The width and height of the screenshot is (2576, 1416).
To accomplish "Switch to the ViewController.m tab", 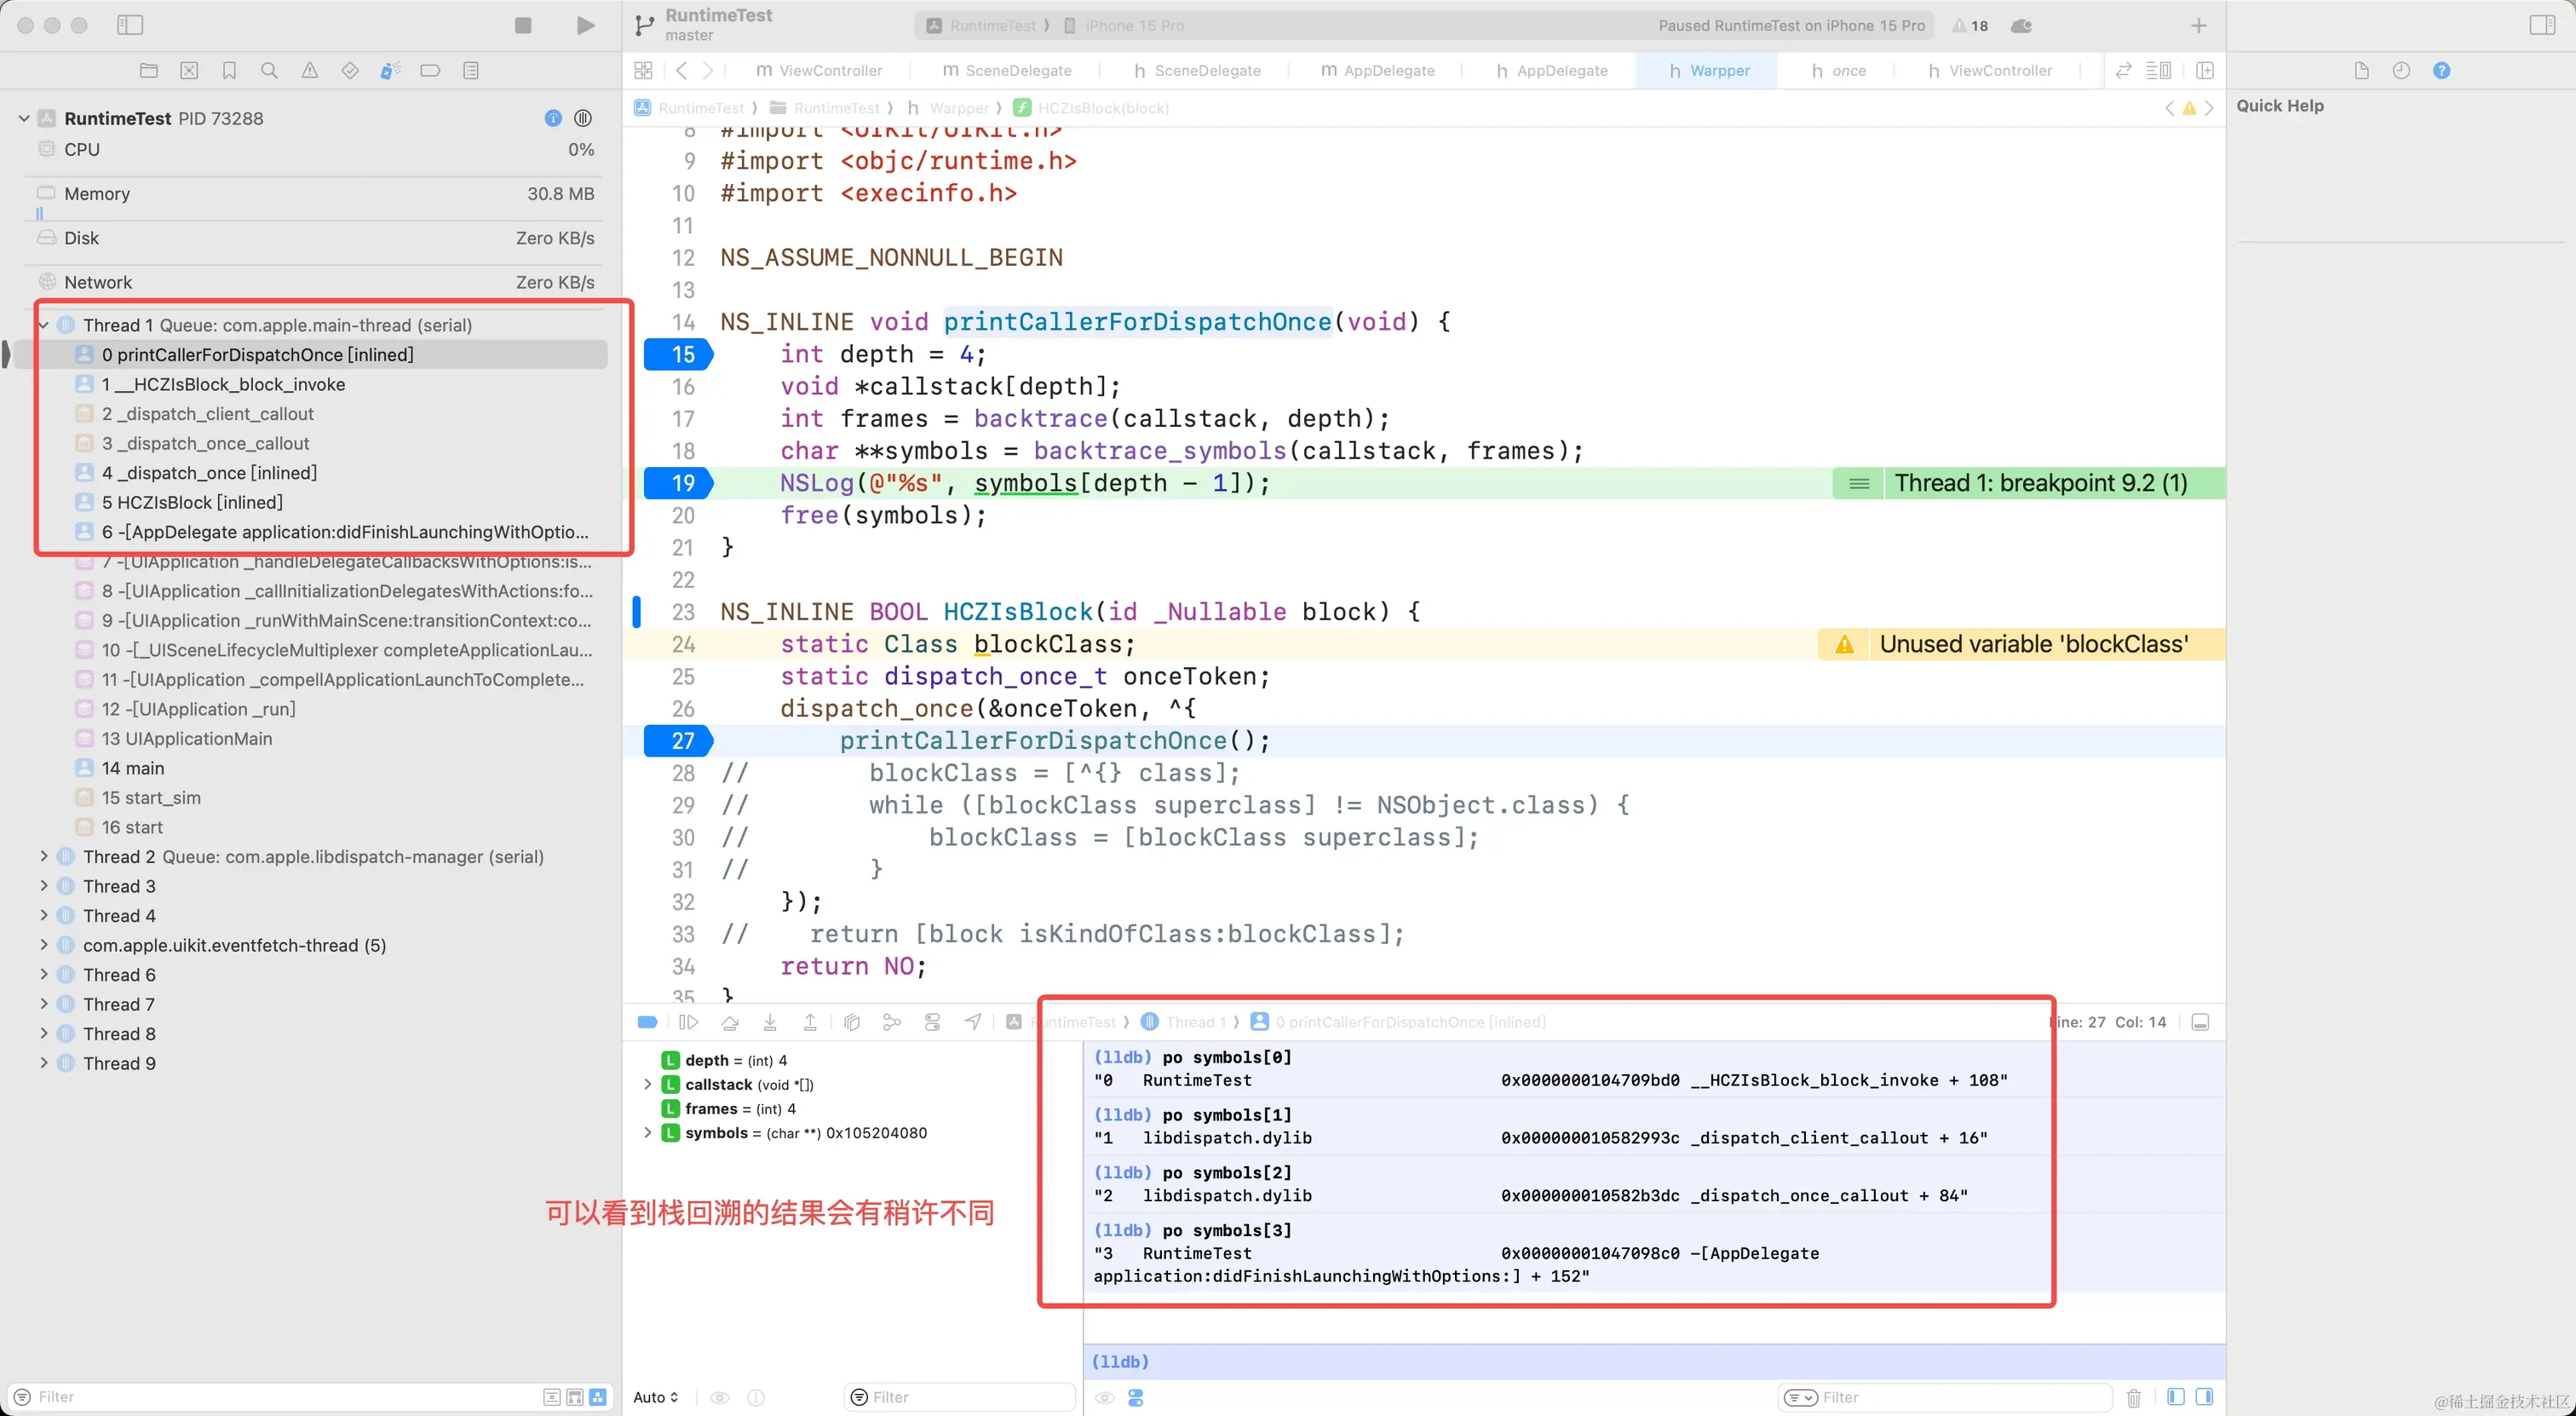I will [x=819, y=70].
